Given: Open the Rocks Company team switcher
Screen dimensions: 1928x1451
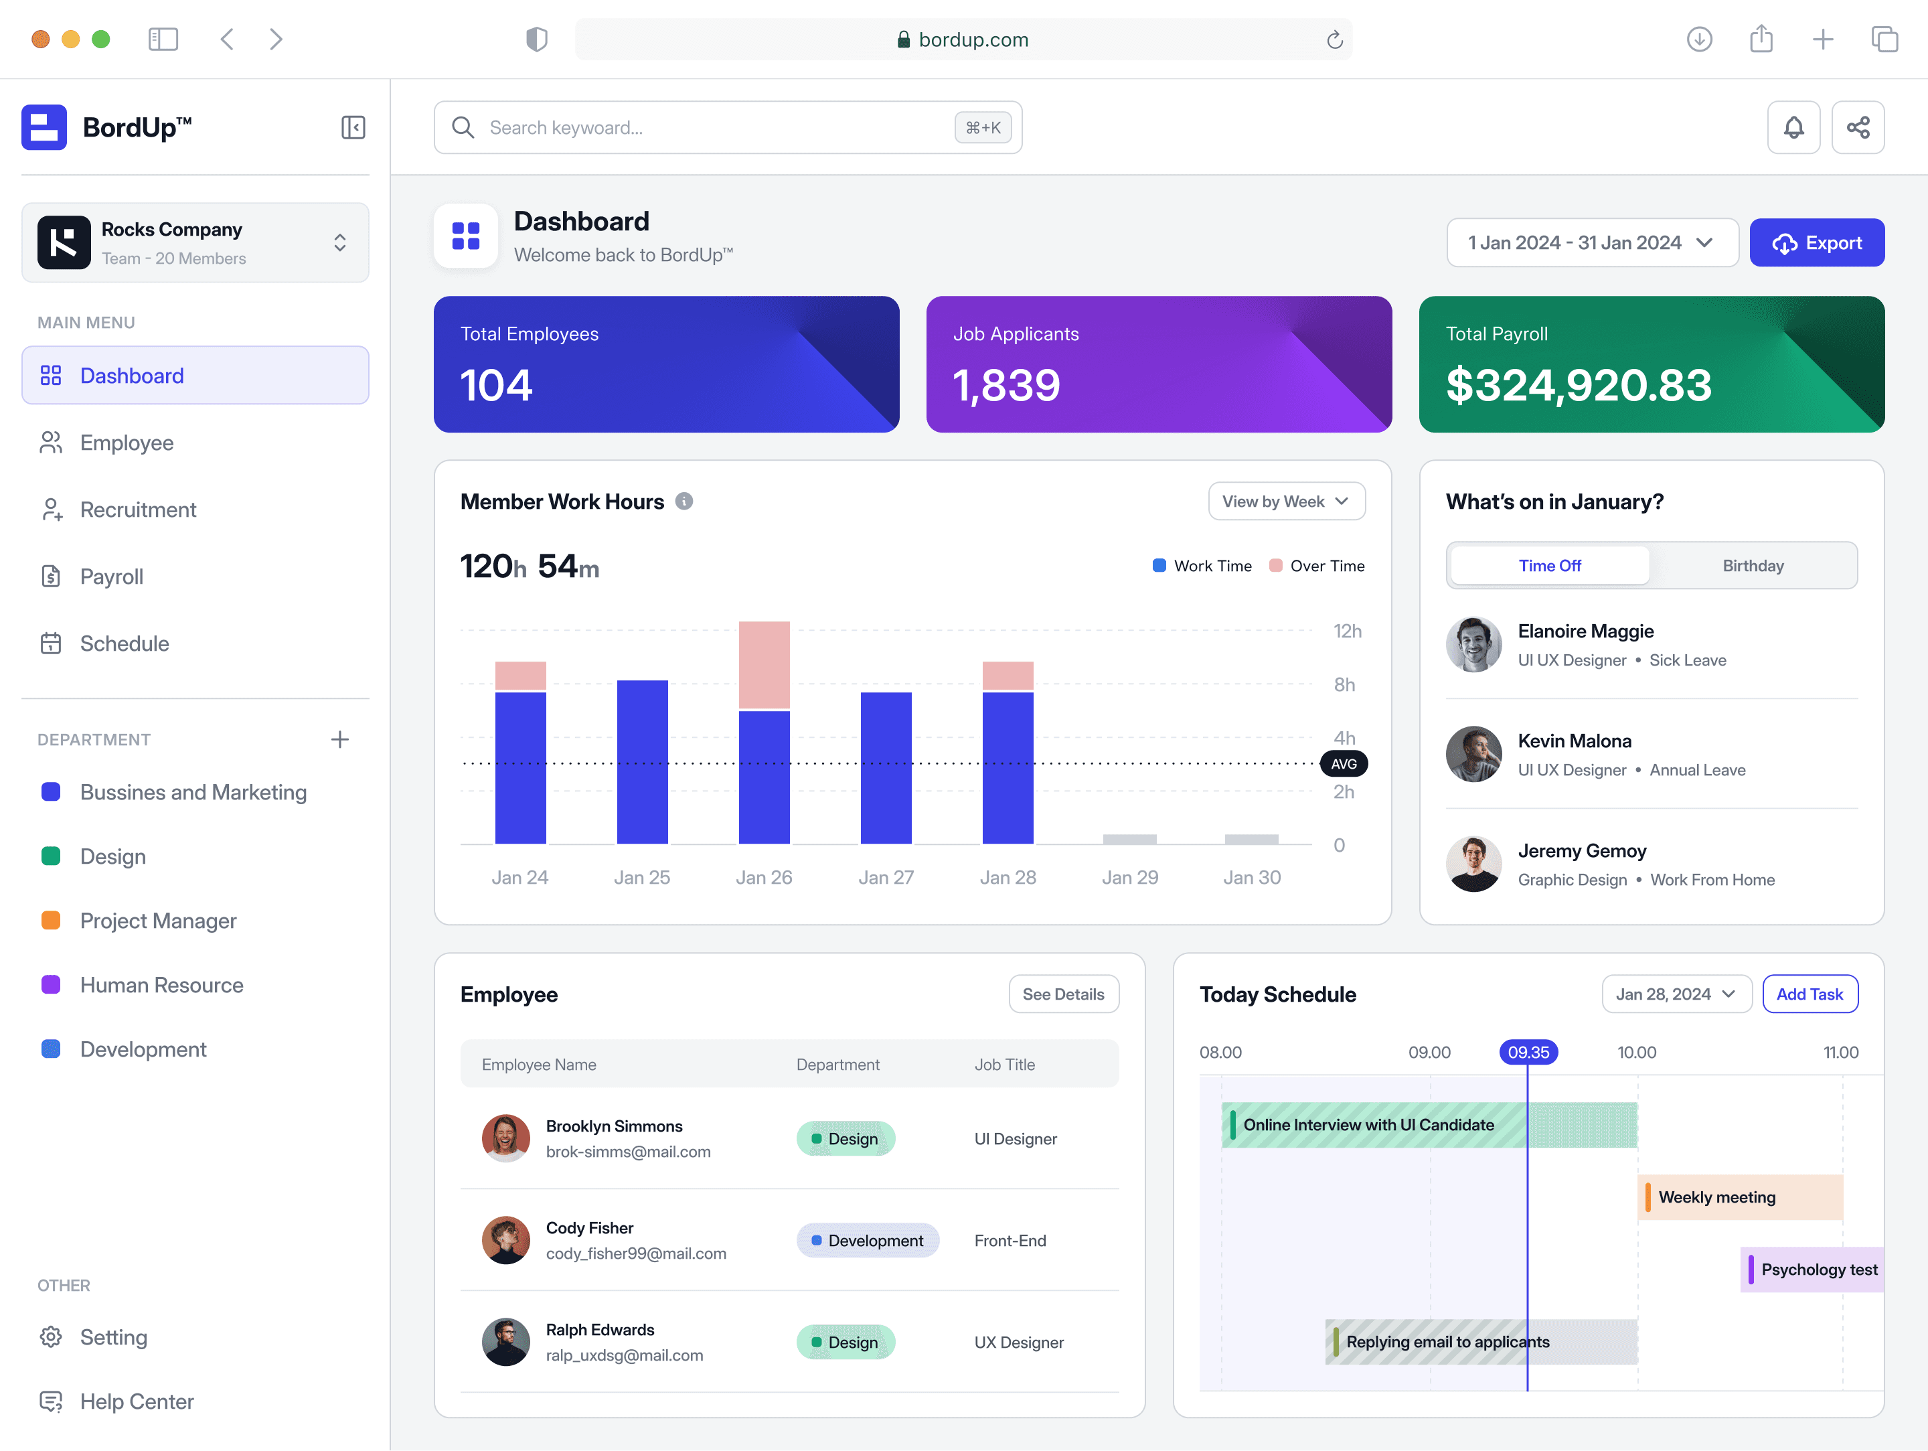Looking at the screenshot, I should [195, 242].
